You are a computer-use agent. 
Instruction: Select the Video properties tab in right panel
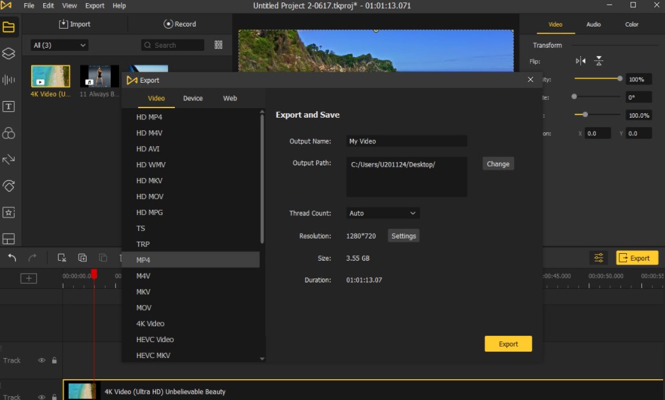[555, 25]
